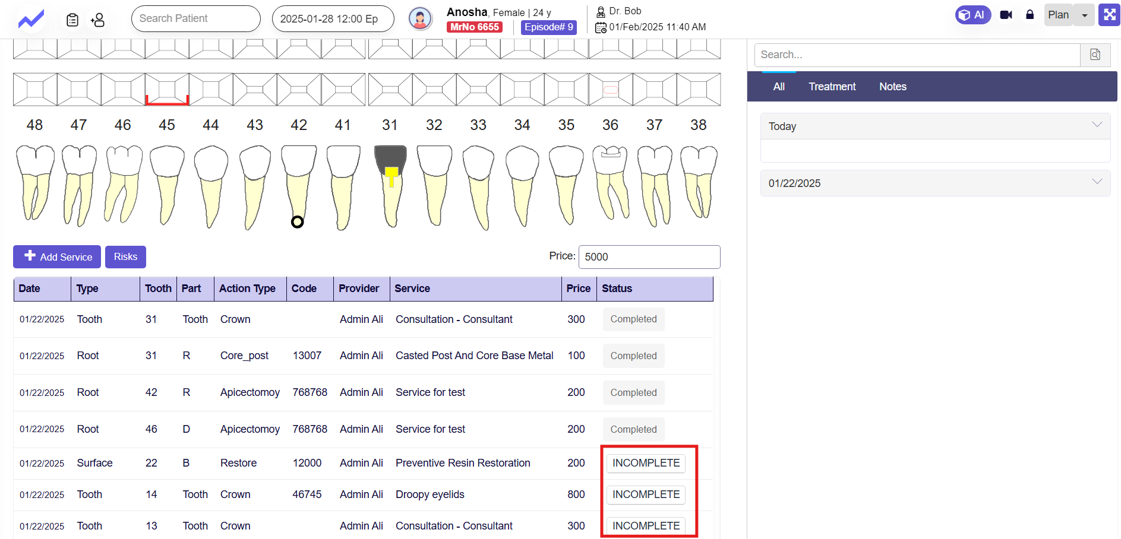Click 'Casted Post And Core Base Metal'

pyautogui.click(x=474, y=356)
